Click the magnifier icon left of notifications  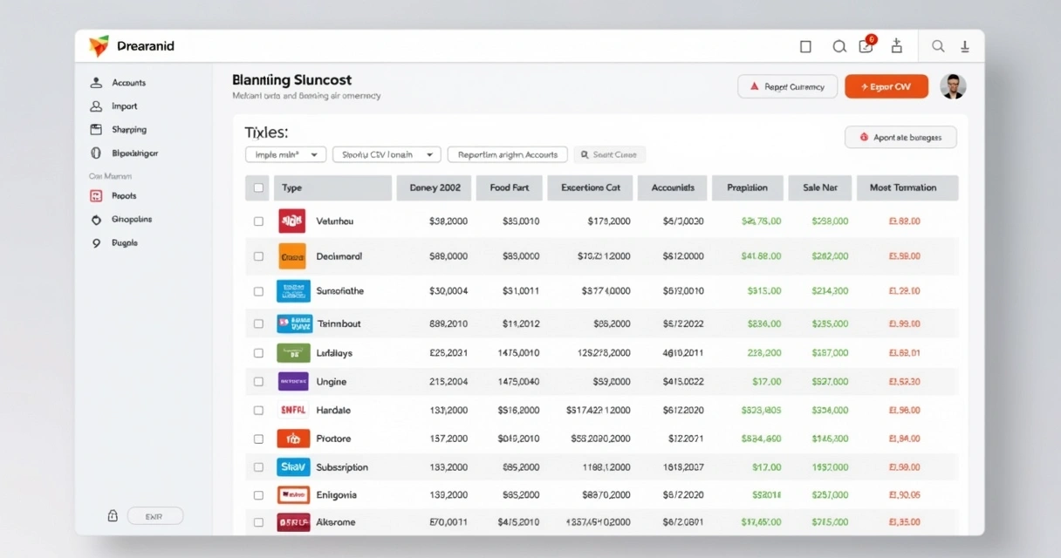pyautogui.click(x=839, y=46)
